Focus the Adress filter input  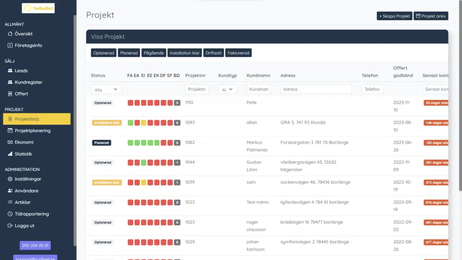(316, 89)
